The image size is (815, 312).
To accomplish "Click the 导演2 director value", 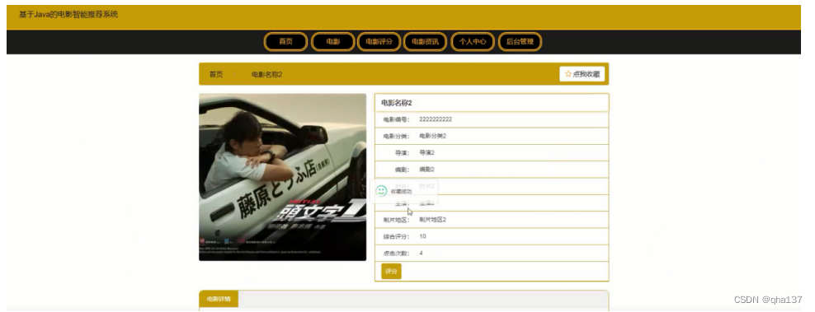I will point(426,152).
